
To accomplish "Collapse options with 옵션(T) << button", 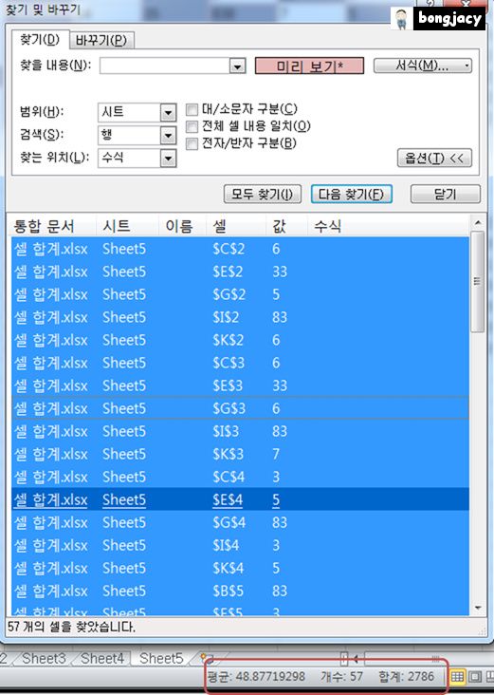I will coord(434,159).
